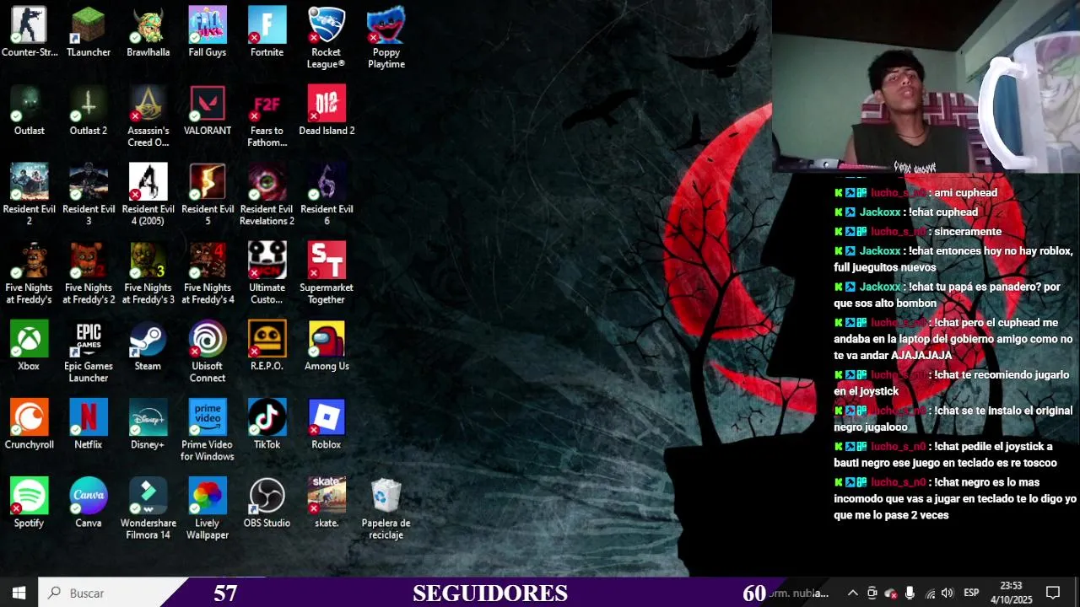Select the Brawlhalla desktop icon
Viewport: 1080px width, 607px height.
tap(148, 33)
